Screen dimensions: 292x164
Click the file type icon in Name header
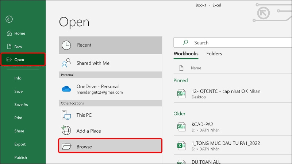(181, 68)
